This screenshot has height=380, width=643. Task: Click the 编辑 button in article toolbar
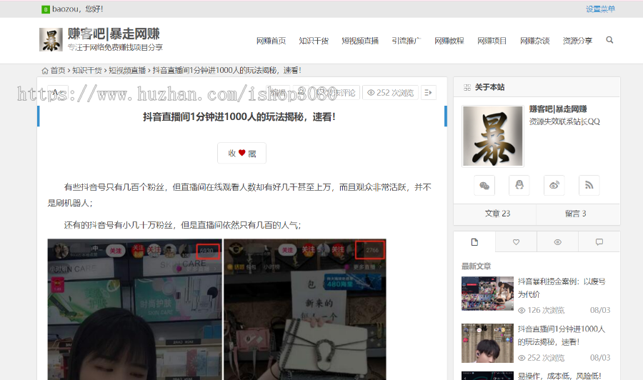coord(278,93)
